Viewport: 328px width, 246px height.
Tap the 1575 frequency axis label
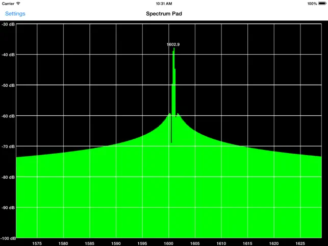coord(37,243)
